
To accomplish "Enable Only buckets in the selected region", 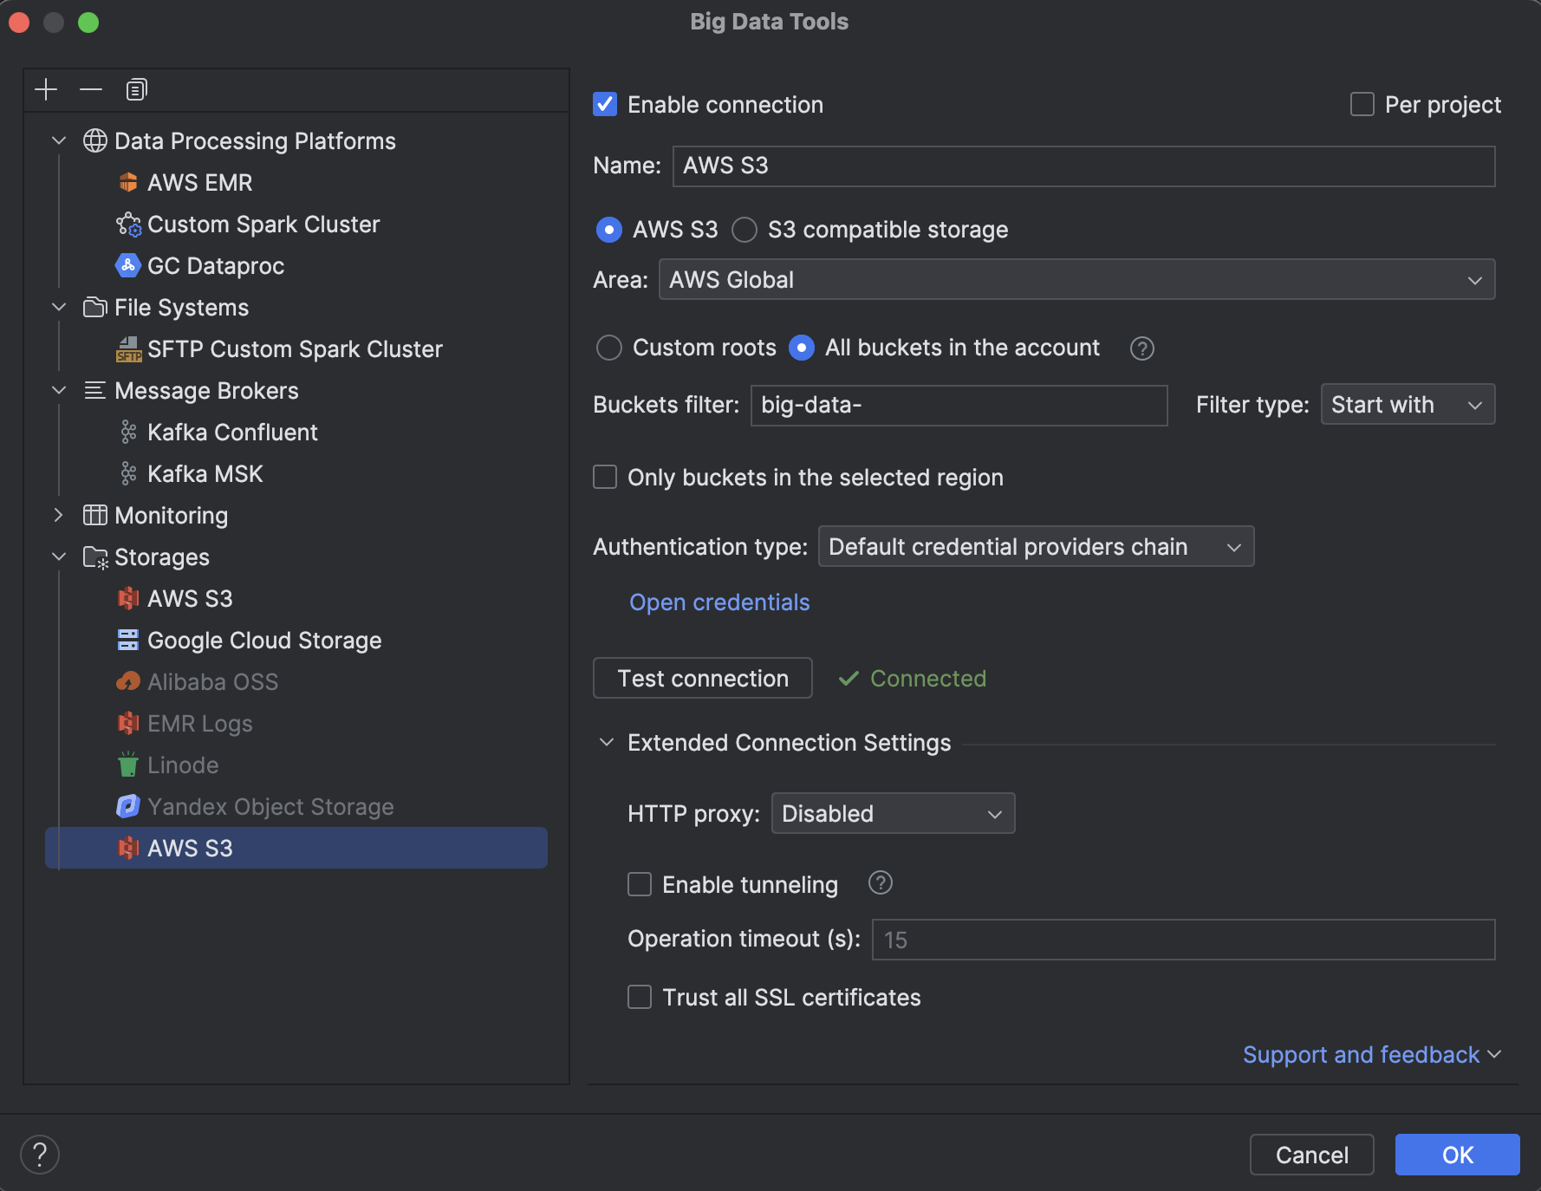I will pyautogui.click(x=604, y=477).
